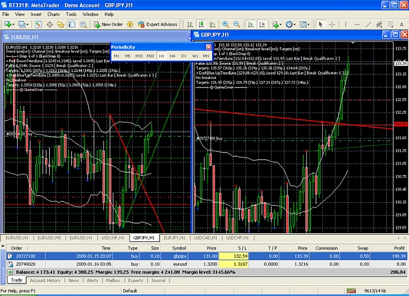Set periodicity to H4
Screen dimensions: 409x296
click(172, 56)
